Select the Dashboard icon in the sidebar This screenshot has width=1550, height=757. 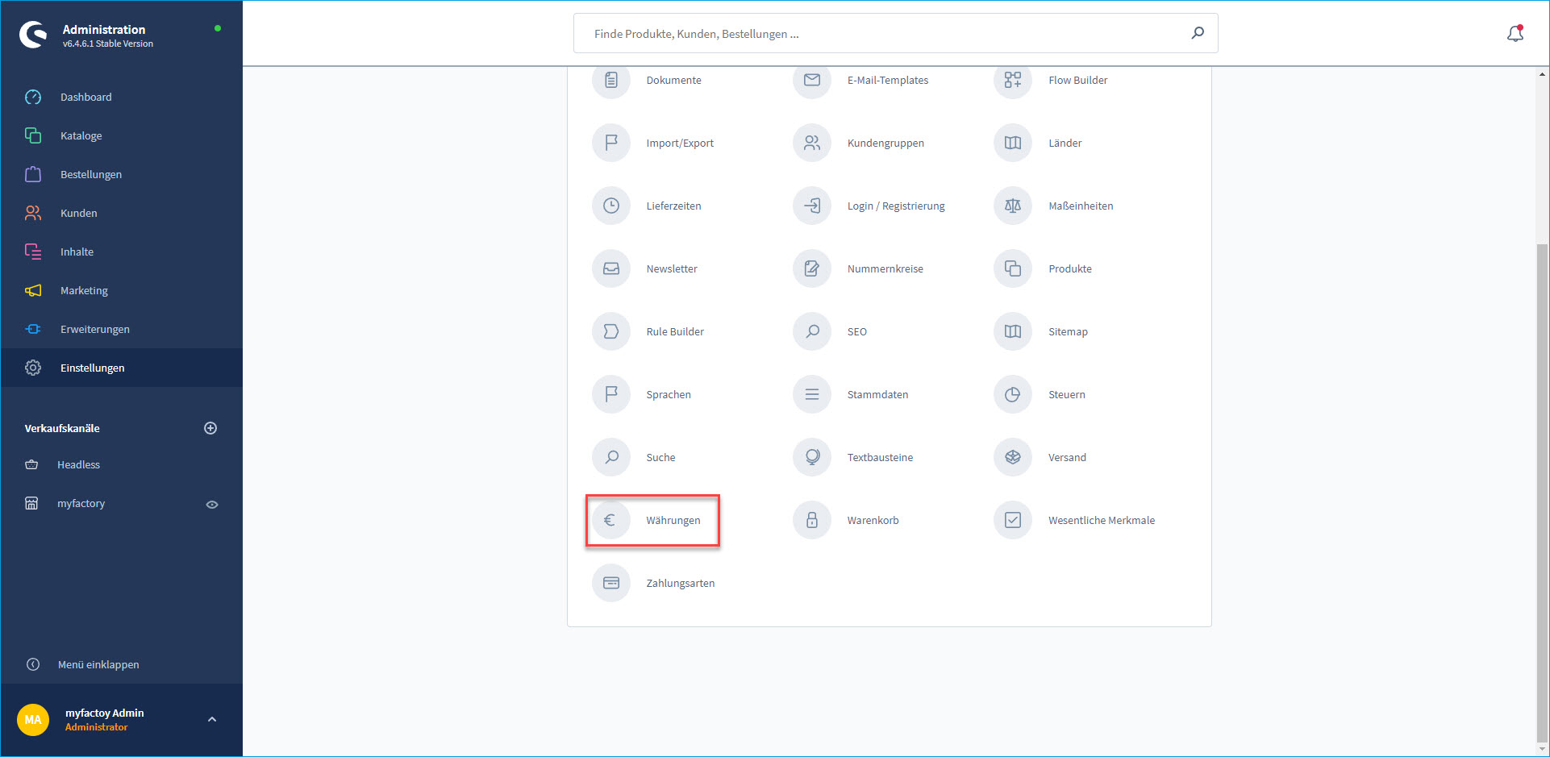33,97
